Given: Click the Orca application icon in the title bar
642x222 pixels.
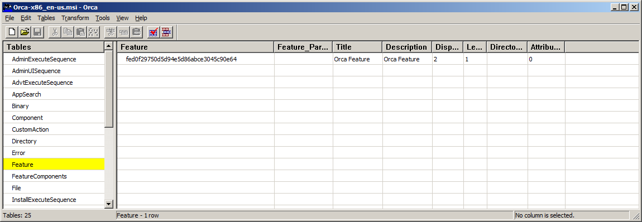Looking at the screenshot, I should [7, 7].
